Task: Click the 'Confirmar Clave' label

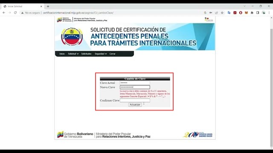Action: (x=110, y=100)
